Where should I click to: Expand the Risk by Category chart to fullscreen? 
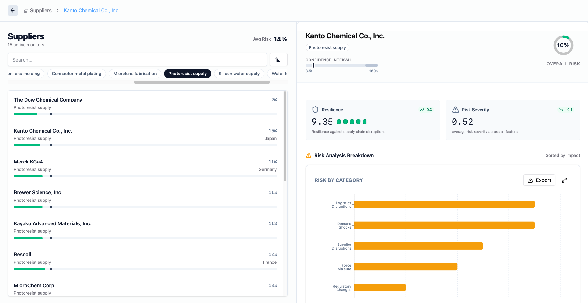click(564, 180)
